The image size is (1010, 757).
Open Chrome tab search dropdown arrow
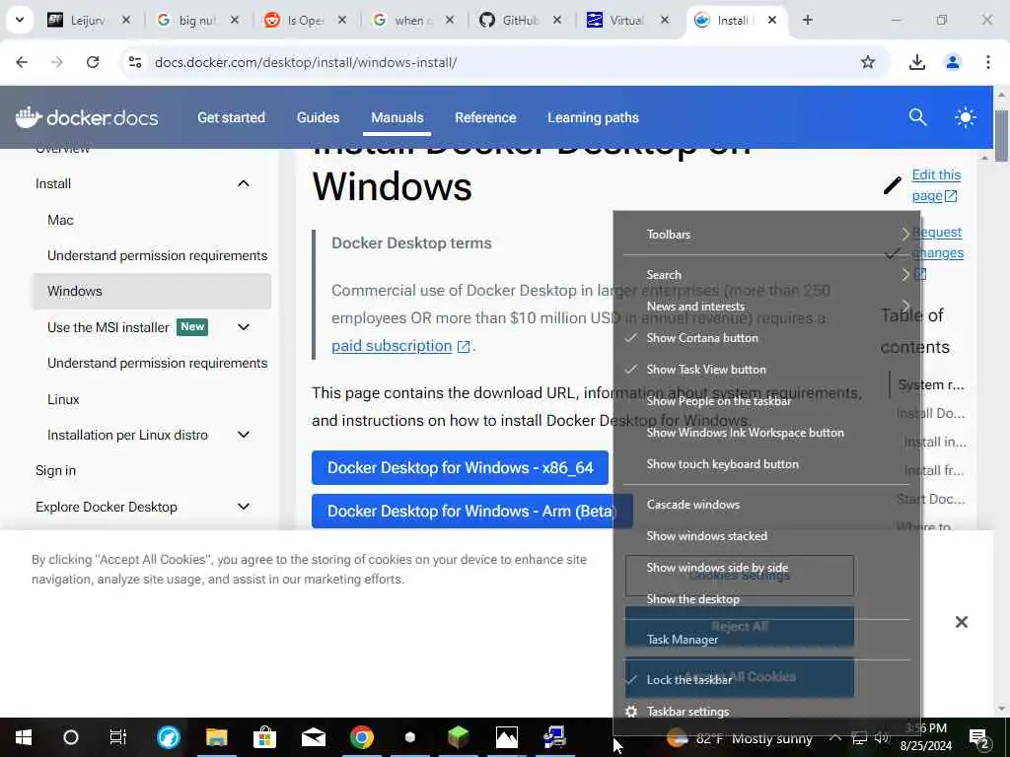pos(20,20)
